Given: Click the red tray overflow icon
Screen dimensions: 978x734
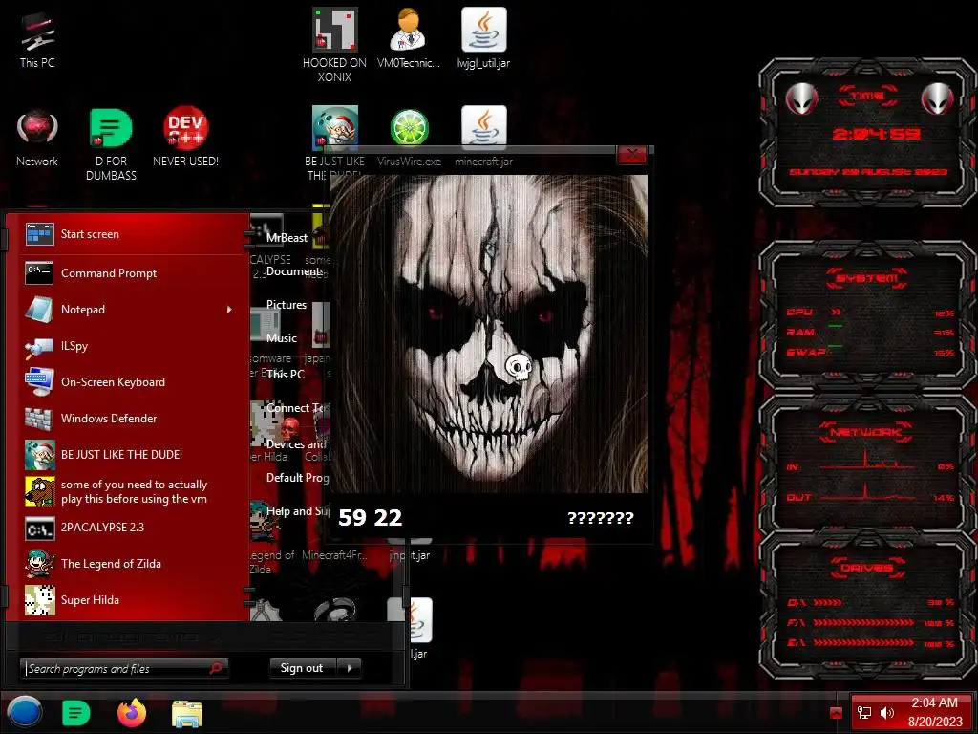Looking at the screenshot, I should click(x=837, y=713).
